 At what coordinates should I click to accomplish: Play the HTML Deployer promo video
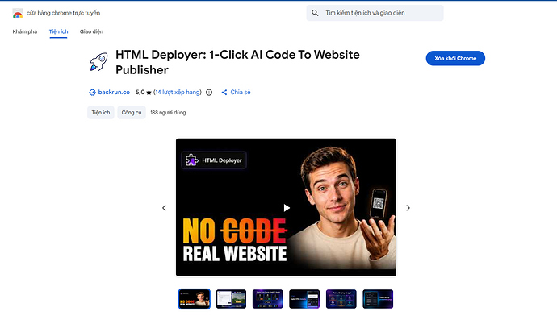pos(287,208)
